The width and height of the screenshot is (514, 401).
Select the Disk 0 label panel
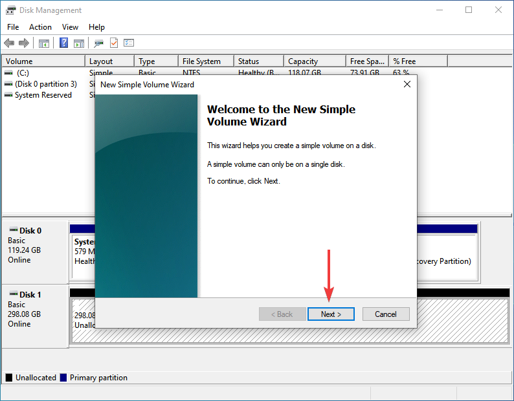coord(35,252)
